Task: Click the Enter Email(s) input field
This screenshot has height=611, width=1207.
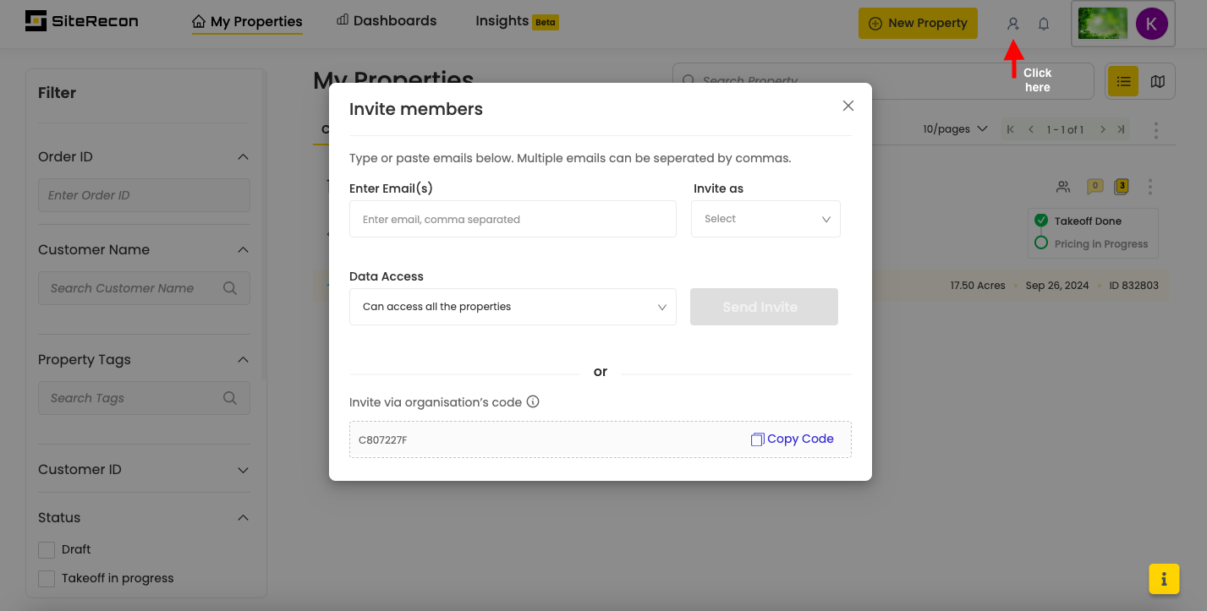Action: 513,219
